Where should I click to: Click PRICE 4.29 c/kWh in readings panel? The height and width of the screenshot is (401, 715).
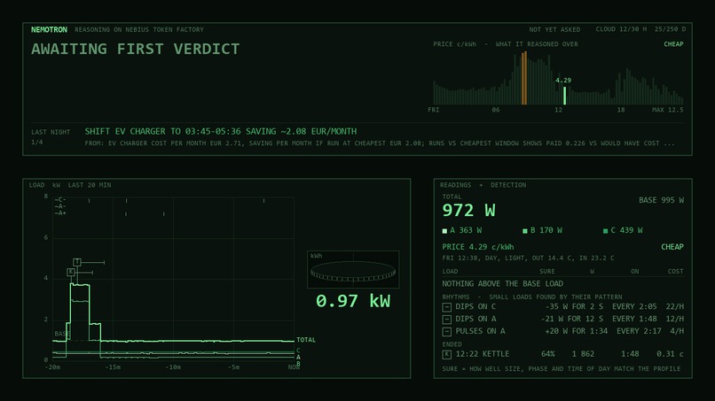tap(478, 247)
